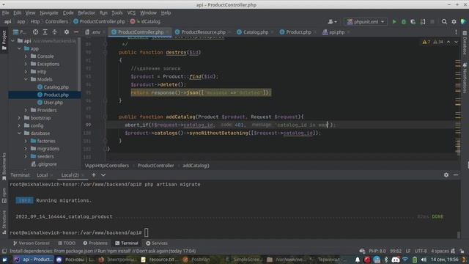
Task: Open the volume control tray icon
Action: tap(424, 260)
